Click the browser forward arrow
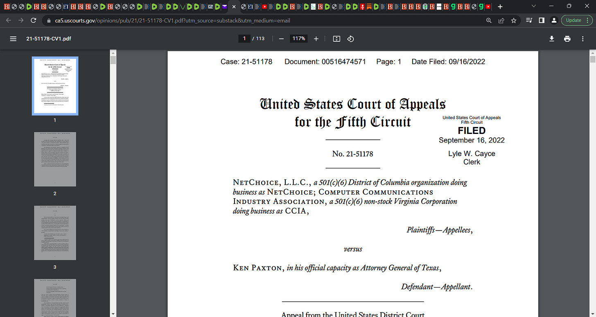 click(21, 20)
